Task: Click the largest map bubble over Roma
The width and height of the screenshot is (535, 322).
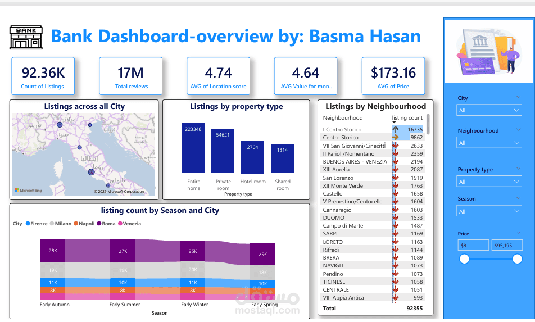Action: point(91,172)
